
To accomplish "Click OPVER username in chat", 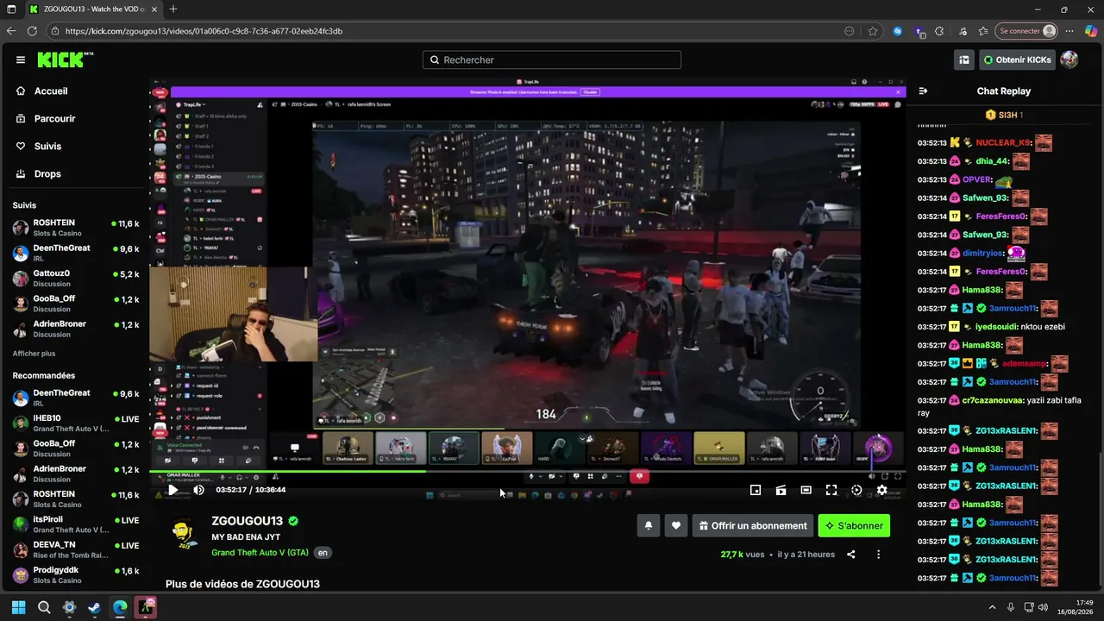I will (977, 180).
